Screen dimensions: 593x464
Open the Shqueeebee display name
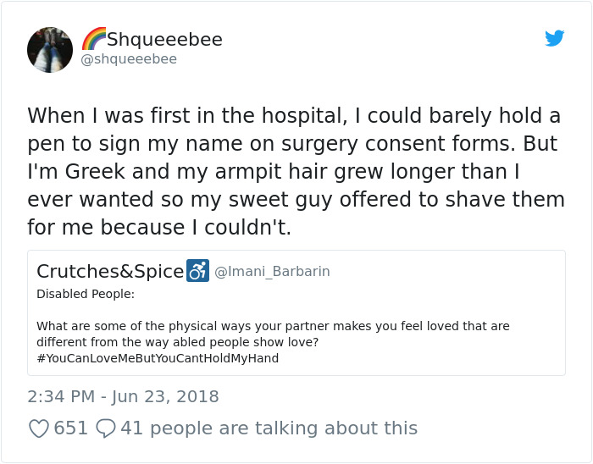[x=164, y=39]
